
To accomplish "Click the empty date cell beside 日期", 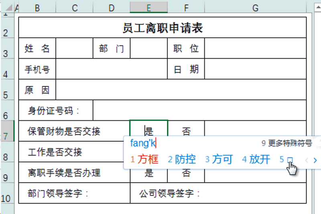I will click(x=256, y=69).
